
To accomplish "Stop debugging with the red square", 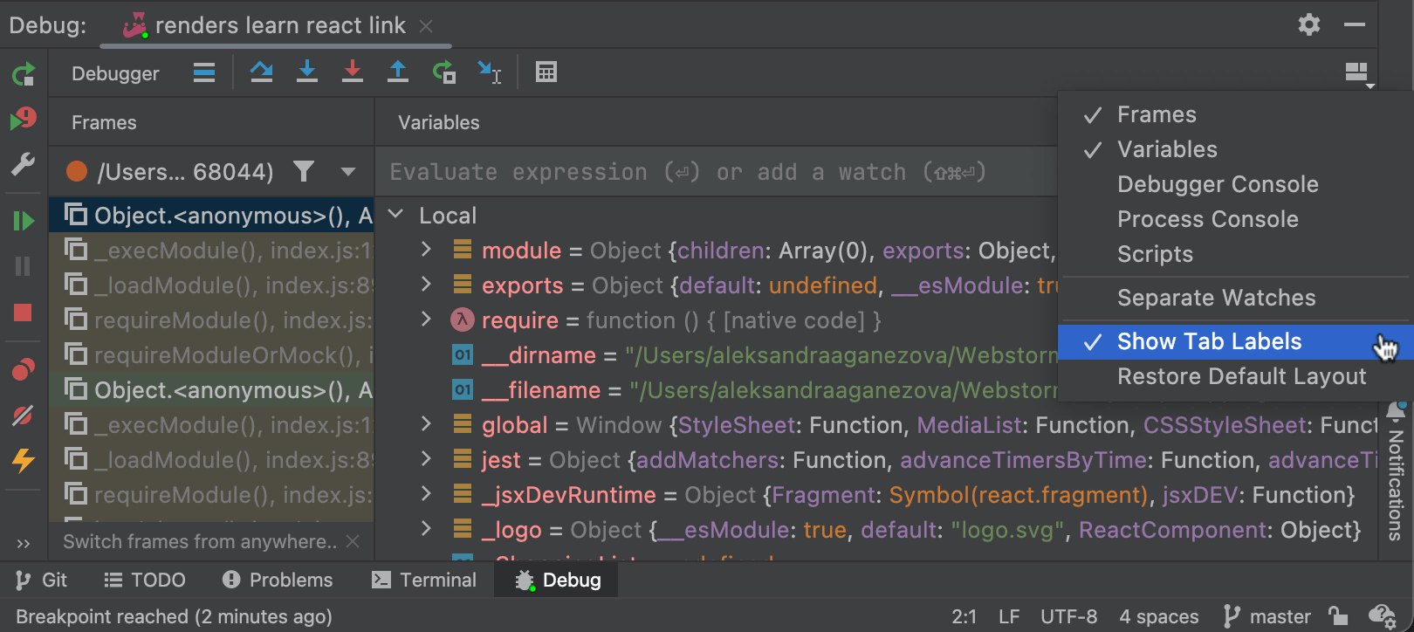I will 23,313.
